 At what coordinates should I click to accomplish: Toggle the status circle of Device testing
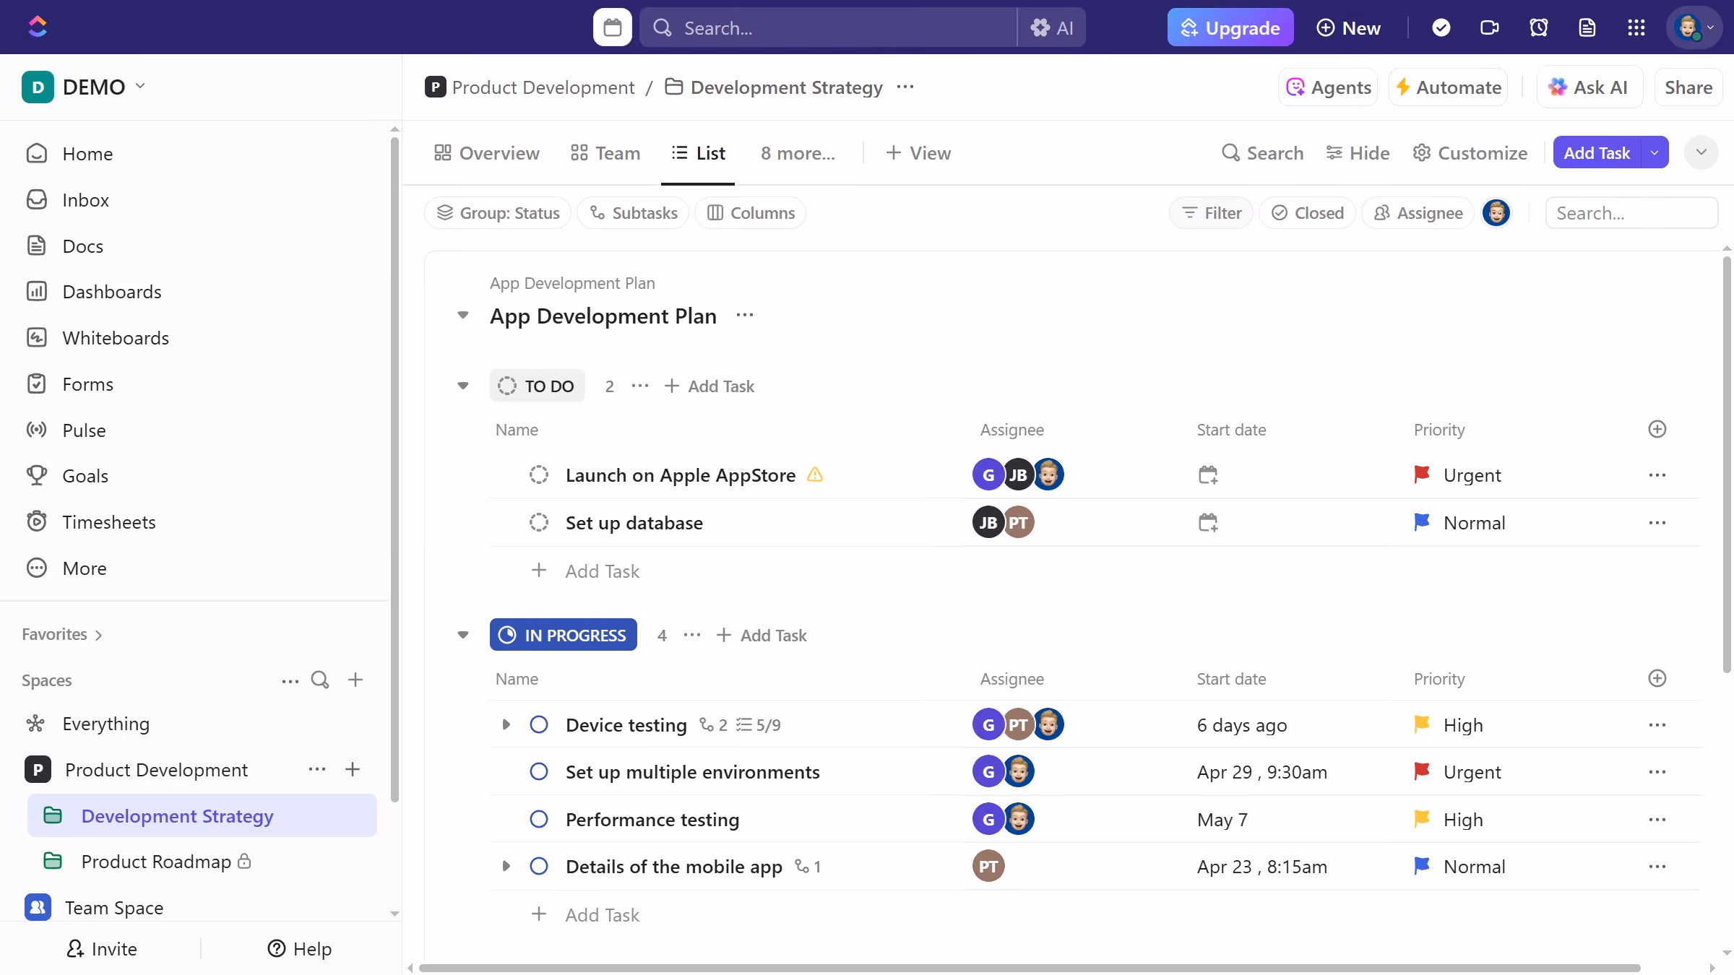(x=539, y=724)
